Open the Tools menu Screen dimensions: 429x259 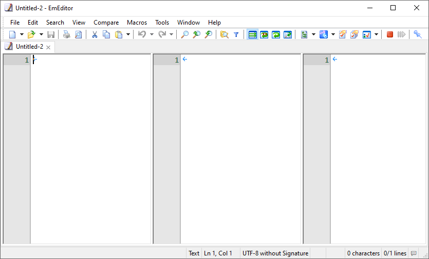point(162,23)
